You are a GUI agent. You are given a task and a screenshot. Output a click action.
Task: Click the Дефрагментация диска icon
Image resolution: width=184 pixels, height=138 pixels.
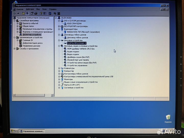coord(20,43)
